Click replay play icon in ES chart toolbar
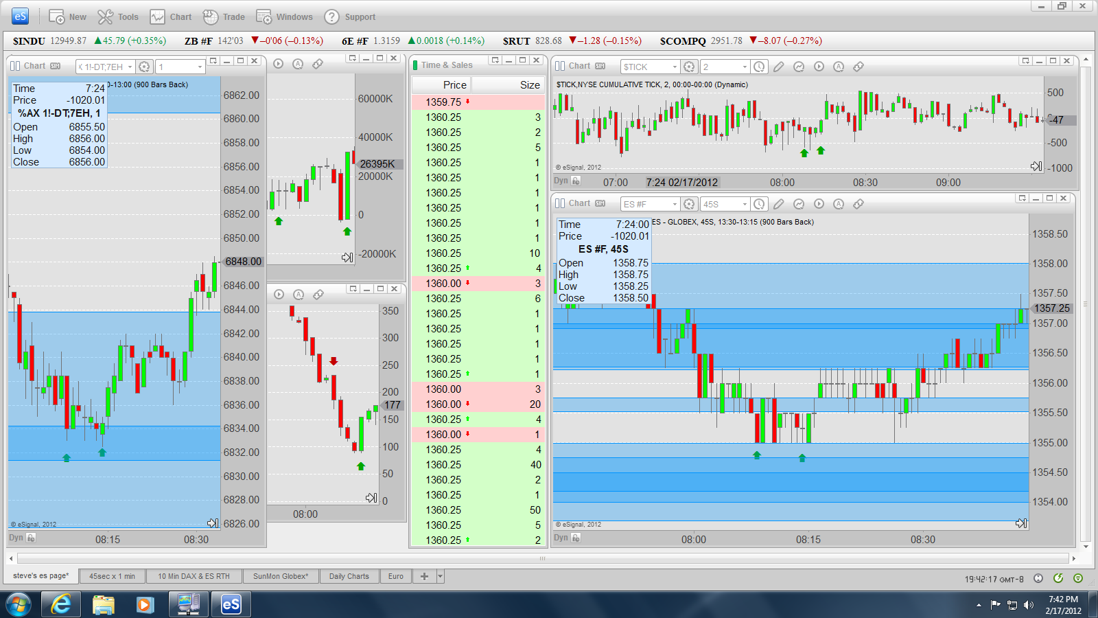The height and width of the screenshot is (618, 1098). pyautogui.click(x=819, y=204)
